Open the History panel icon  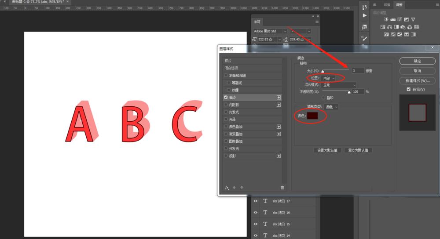coord(364,7)
